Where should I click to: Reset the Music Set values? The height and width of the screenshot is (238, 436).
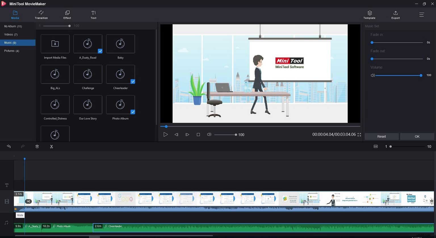pyautogui.click(x=381, y=136)
